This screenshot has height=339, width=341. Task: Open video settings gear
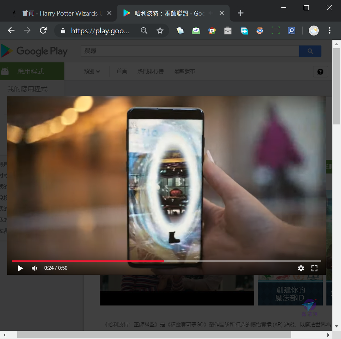pyautogui.click(x=301, y=268)
